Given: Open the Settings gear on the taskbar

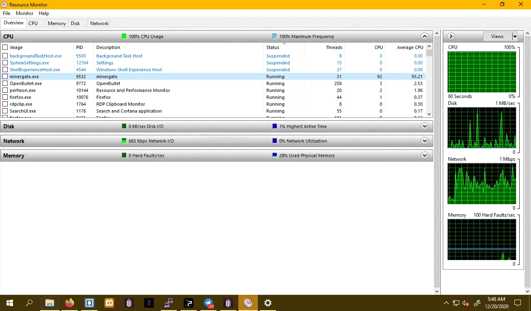Looking at the screenshot, I should pyautogui.click(x=268, y=302).
